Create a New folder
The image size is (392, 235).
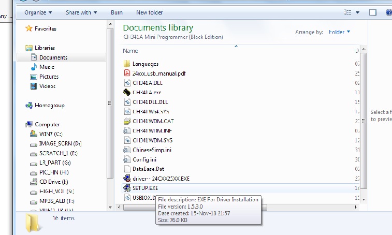point(149,12)
